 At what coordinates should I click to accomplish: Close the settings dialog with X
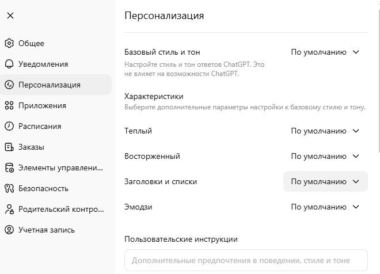[x=10, y=16]
